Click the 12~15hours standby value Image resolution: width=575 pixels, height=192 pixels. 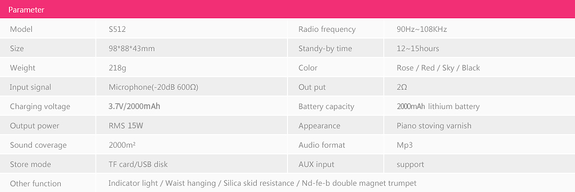[418, 49]
